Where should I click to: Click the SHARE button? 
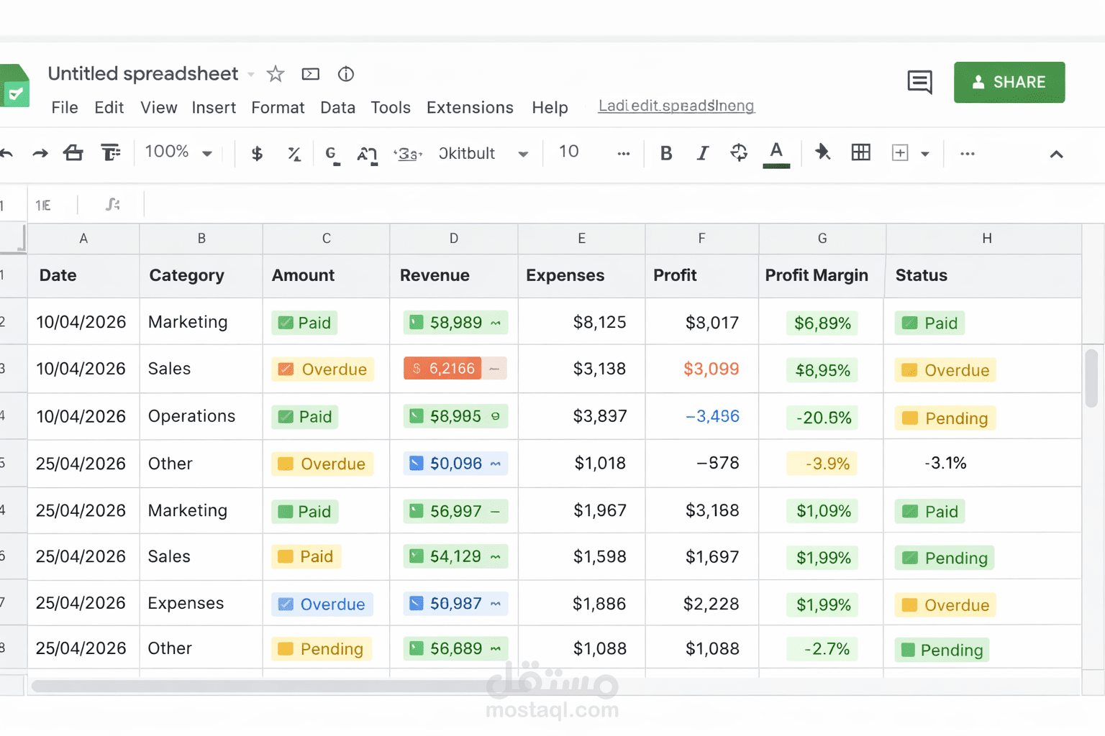click(1009, 82)
